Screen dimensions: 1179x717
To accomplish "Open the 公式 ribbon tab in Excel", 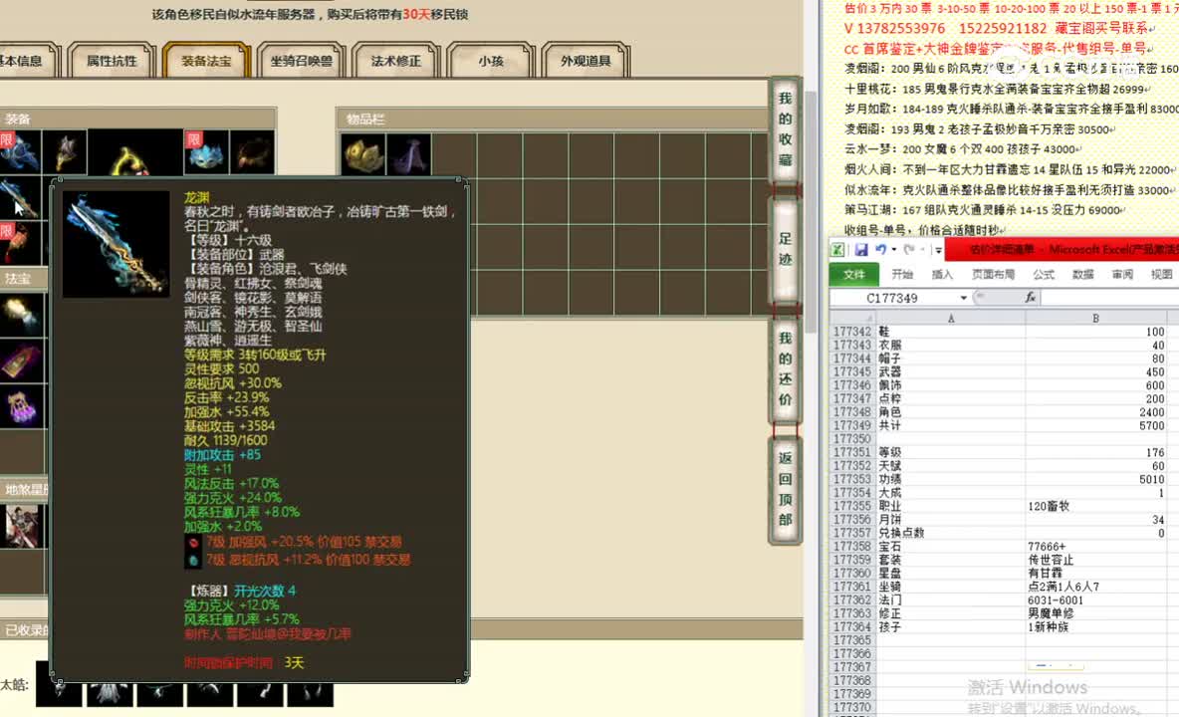I will 1043,274.
